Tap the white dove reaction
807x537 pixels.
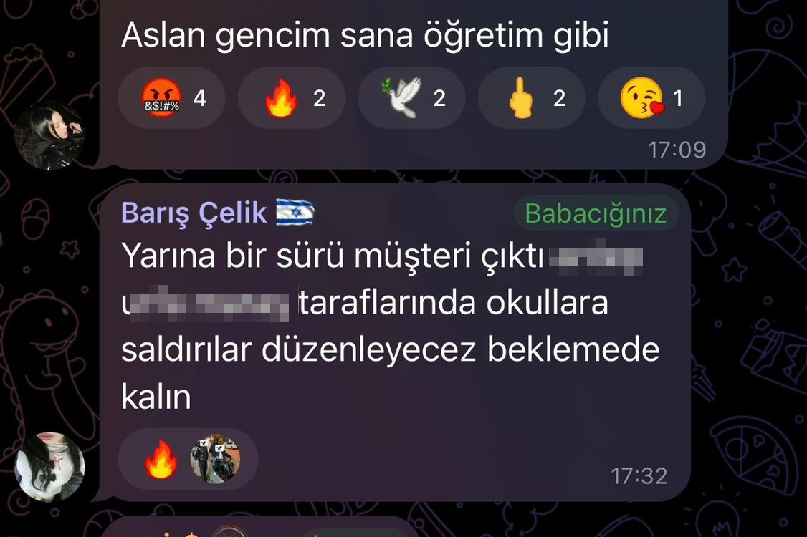(411, 97)
